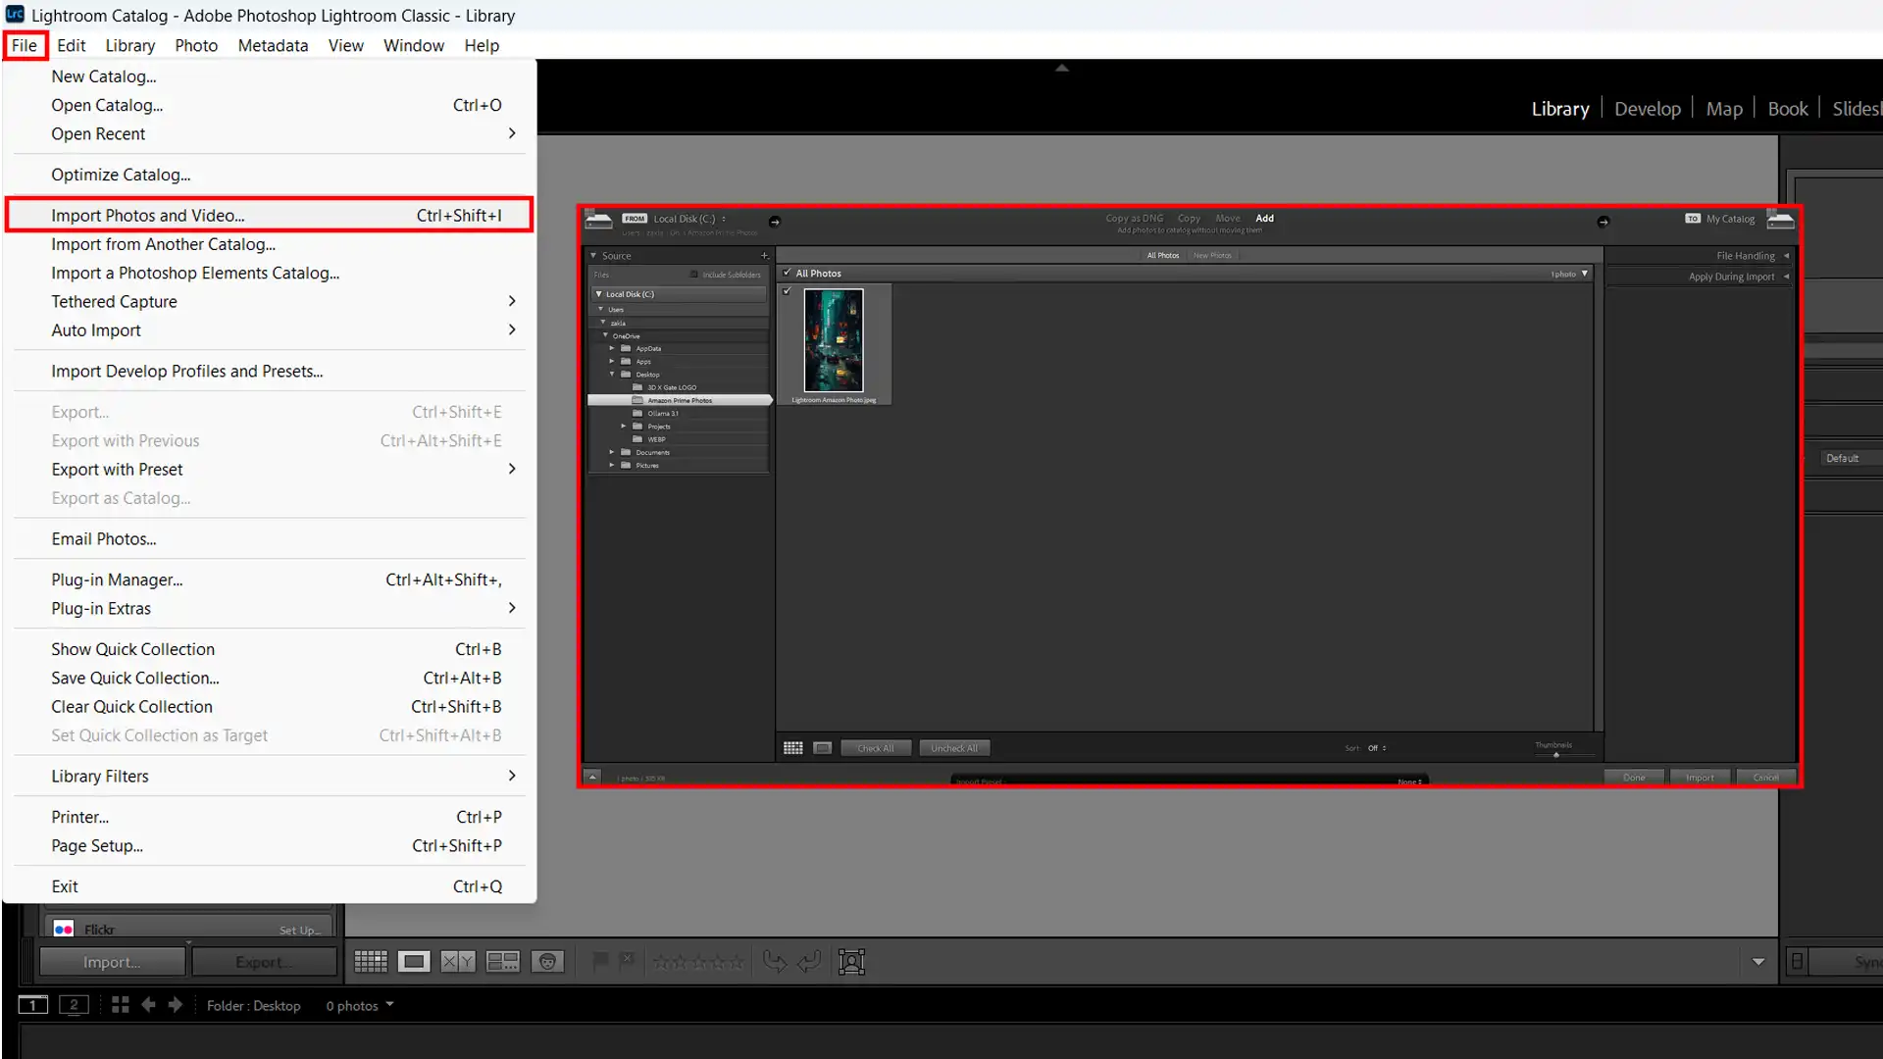This screenshot has height=1059, width=1883.
Task: Click the Done button in import dialog
Action: click(x=1634, y=778)
